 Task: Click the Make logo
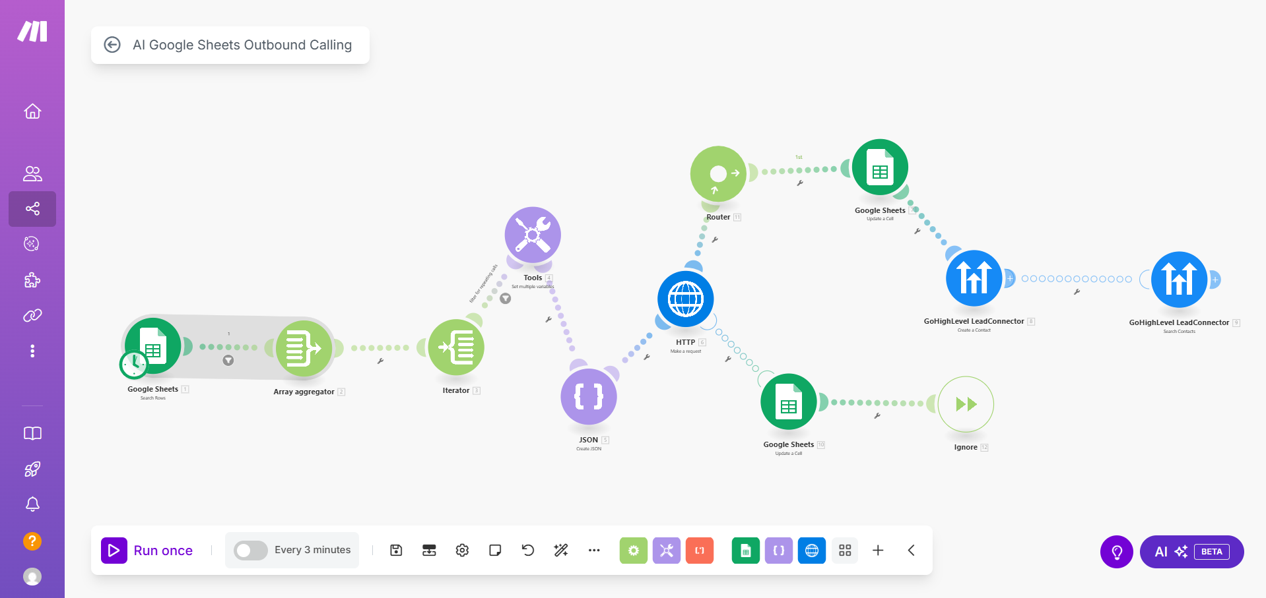32,31
